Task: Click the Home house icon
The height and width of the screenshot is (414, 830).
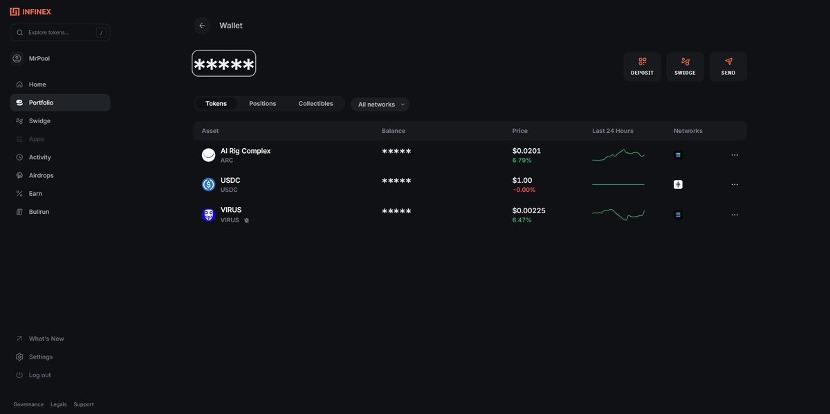Action: [19, 84]
